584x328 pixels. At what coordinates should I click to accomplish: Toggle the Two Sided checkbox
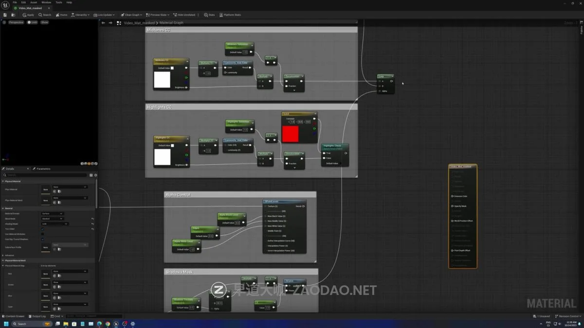42,229
